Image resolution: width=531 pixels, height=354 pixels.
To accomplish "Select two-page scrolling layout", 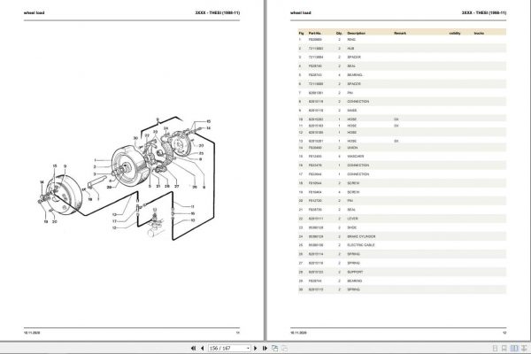I will tap(524, 348).
